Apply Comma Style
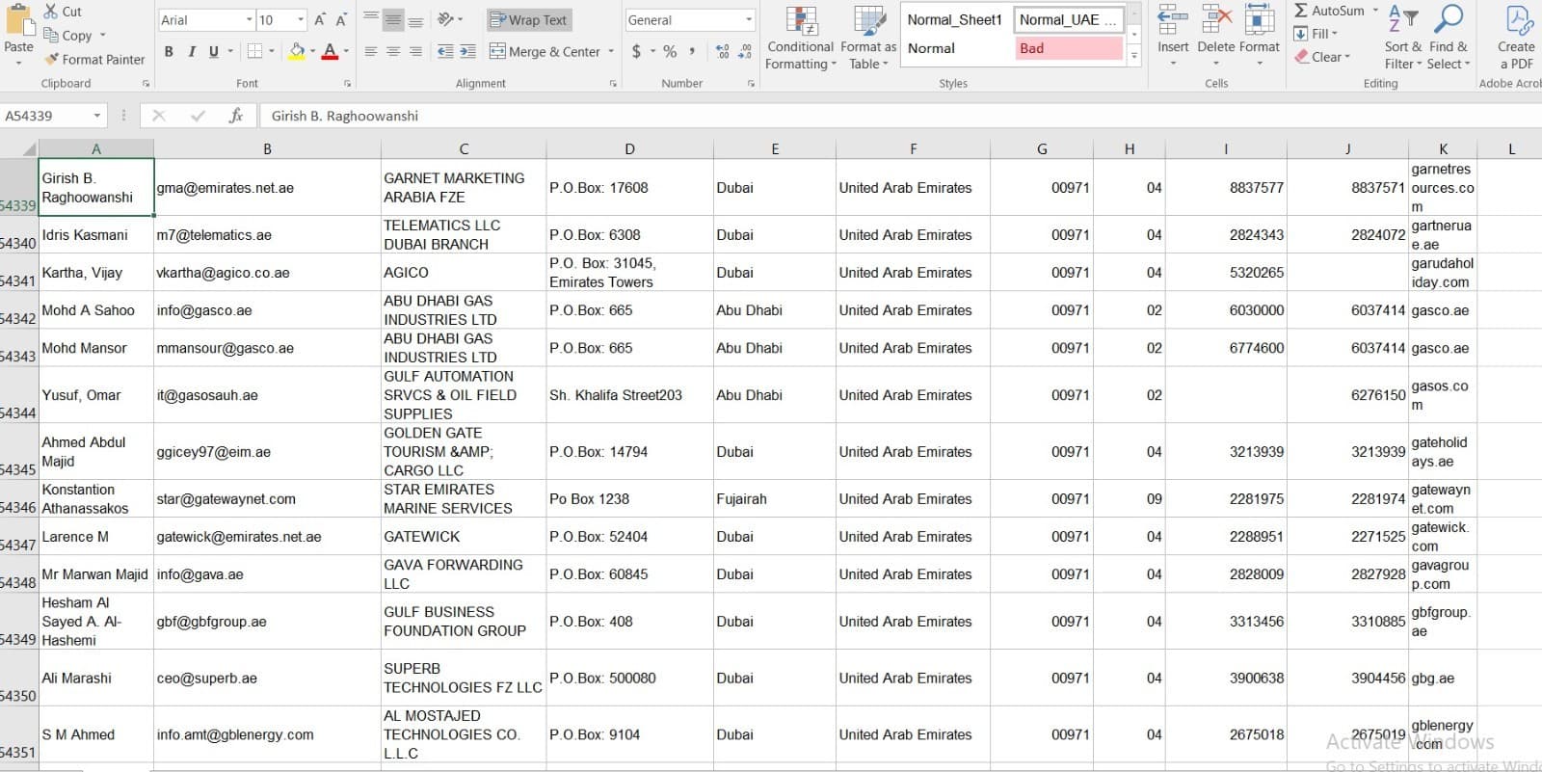Image resolution: width=1542 pixels, height=772 pixels. [x=692, y=52]
